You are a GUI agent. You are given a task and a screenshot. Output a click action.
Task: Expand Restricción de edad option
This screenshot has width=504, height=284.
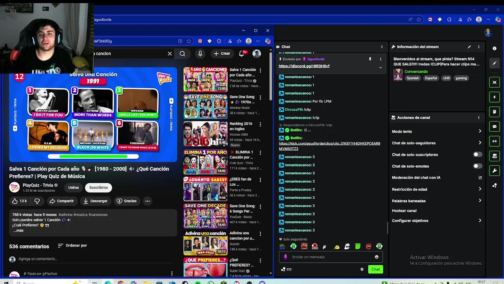[x=437, y=189]
